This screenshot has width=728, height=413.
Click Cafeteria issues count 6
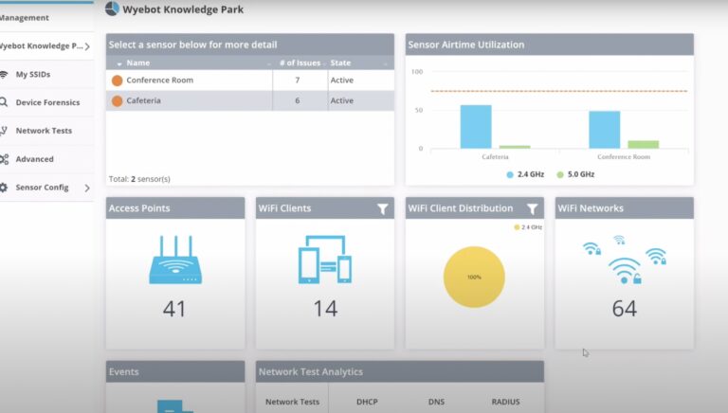pos(297,100)
